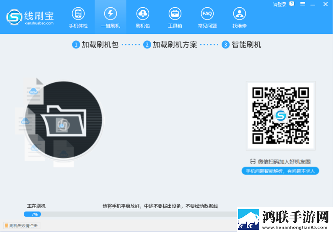Viewport: 333px width, 232px height.
Task: Click the 线刷宝 logo
Action: pos(30,17)
